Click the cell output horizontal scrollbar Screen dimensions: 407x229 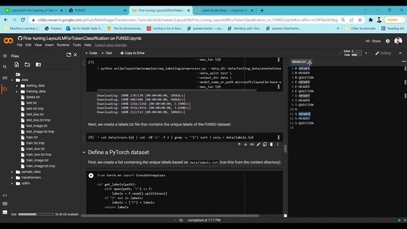(x=177, y=90)
